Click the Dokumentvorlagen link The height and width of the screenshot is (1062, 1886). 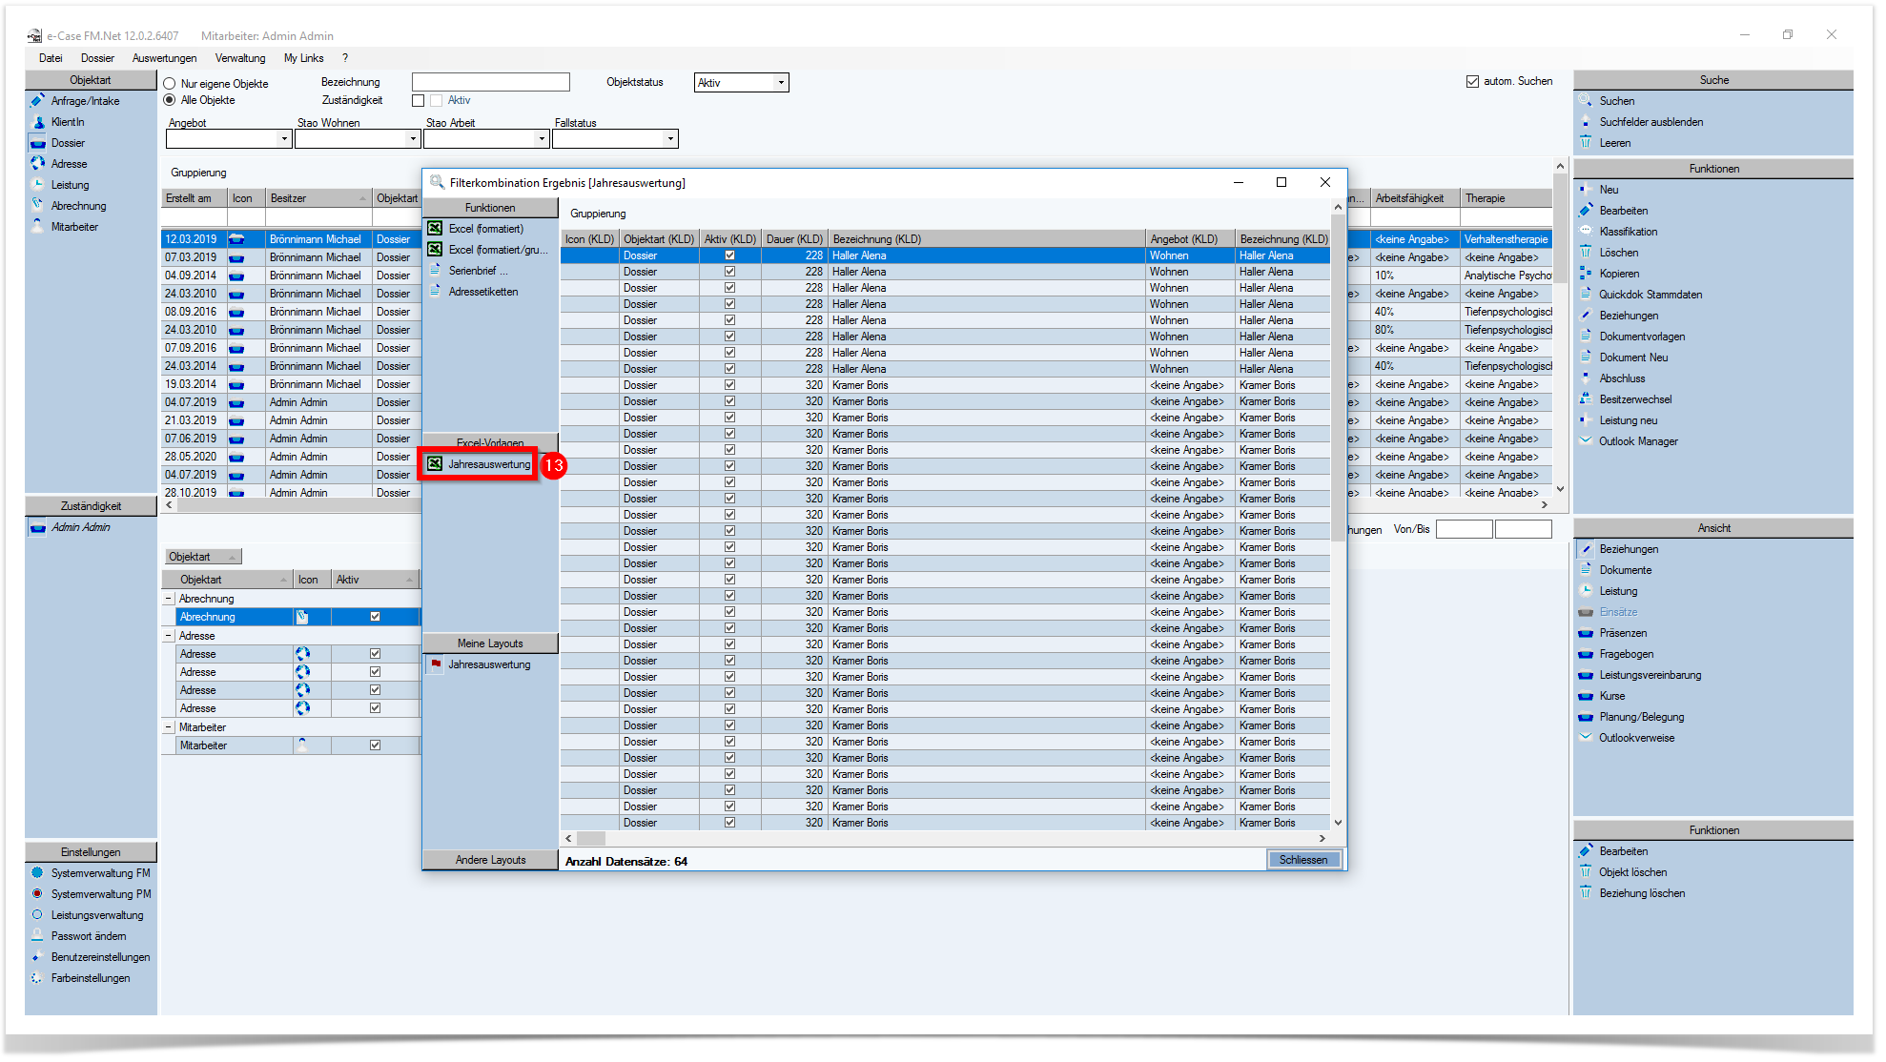tap(1642, 337)
